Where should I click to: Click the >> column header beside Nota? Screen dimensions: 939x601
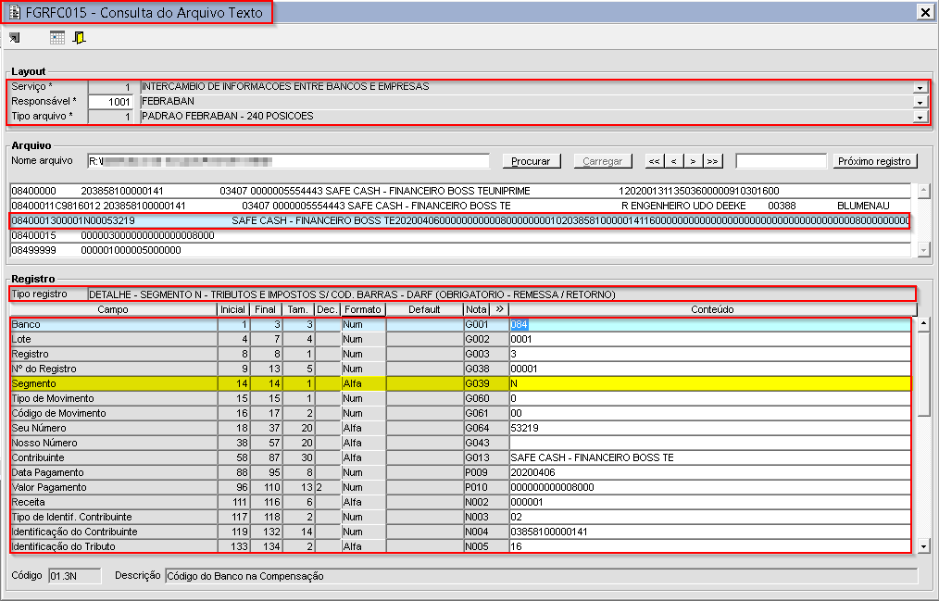tap(499, 309)
